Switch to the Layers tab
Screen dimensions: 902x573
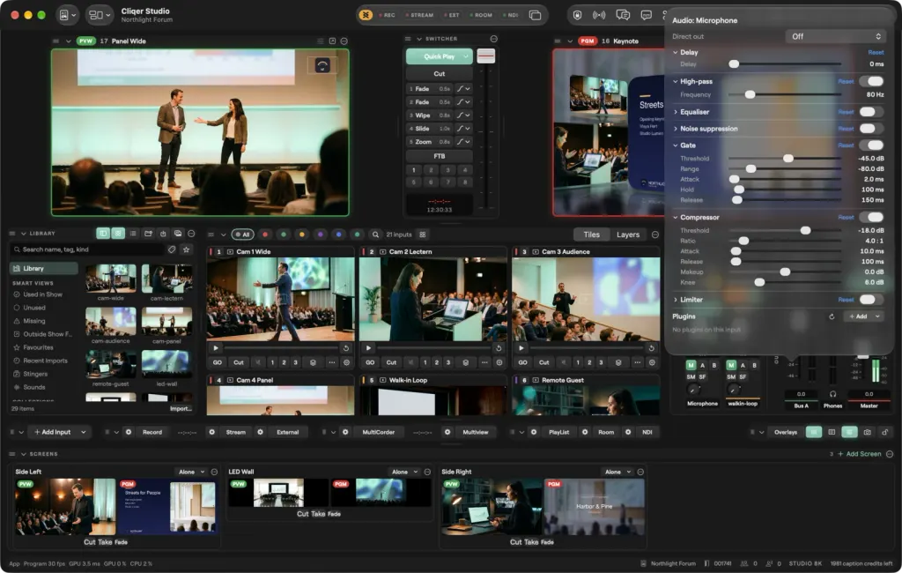(x=627, y=234)
